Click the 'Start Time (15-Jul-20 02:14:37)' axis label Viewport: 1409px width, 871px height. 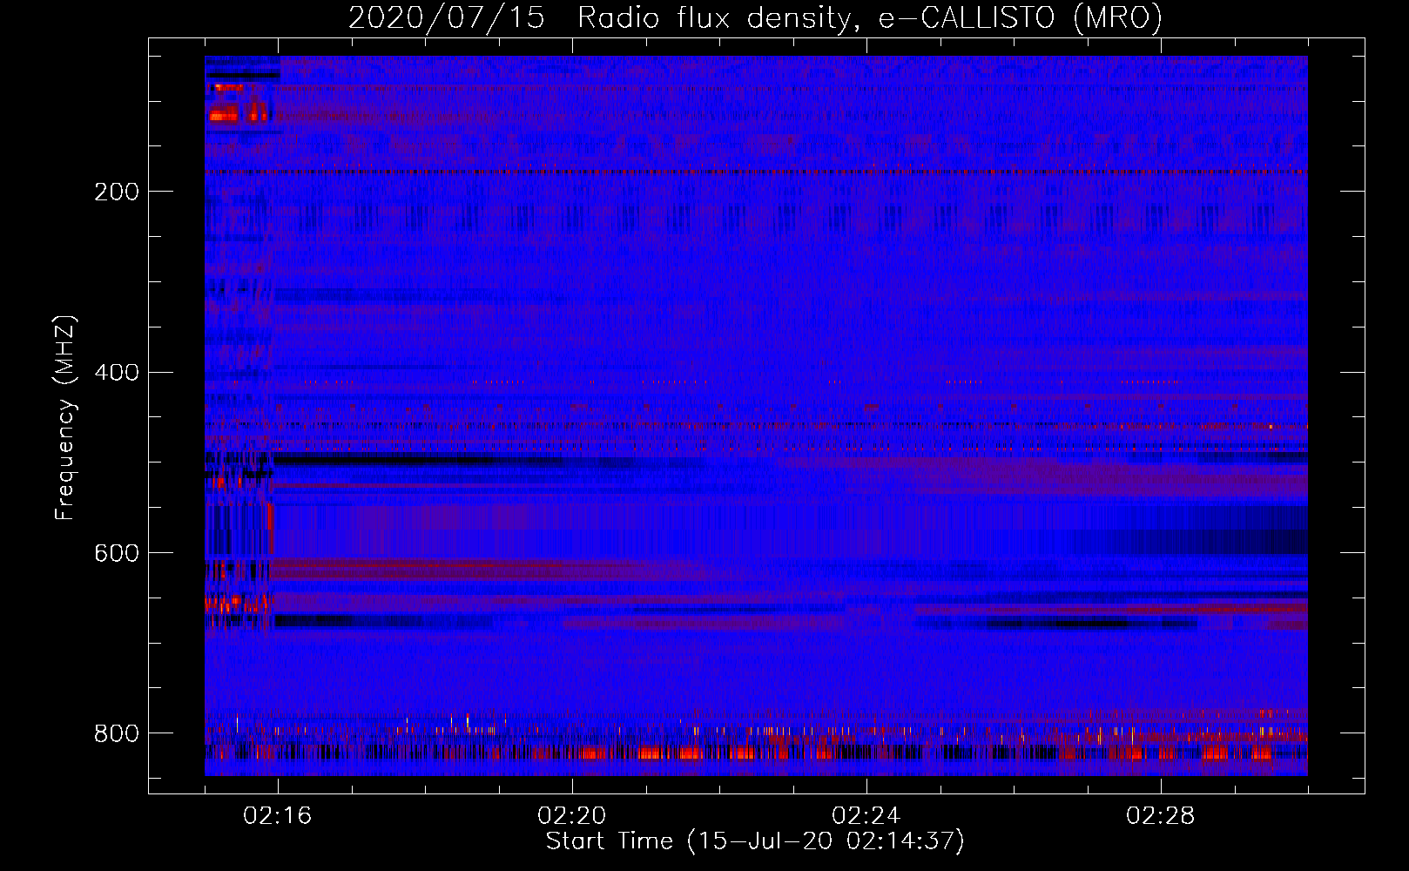coord(755,841)
